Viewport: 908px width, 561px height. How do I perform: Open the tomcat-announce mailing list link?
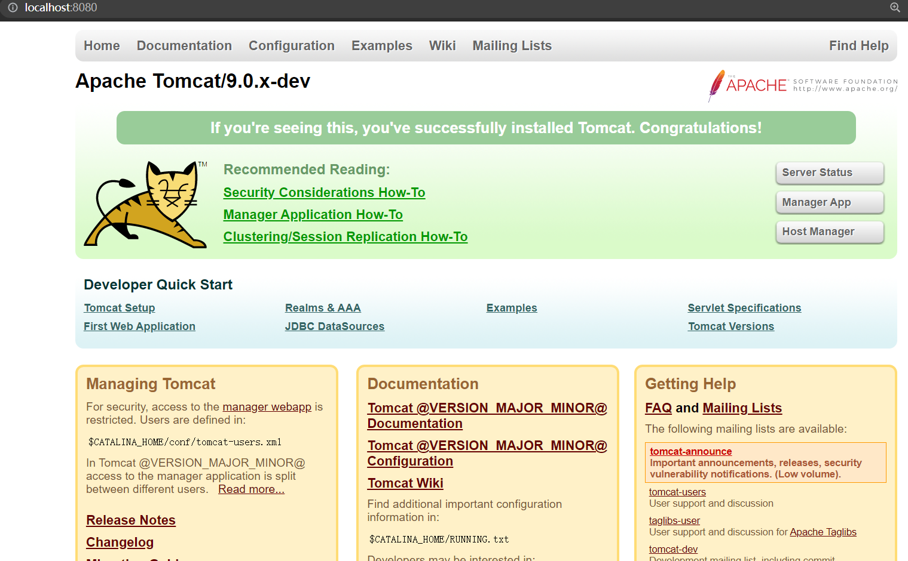pyautogui.click(x=691, y=452)
